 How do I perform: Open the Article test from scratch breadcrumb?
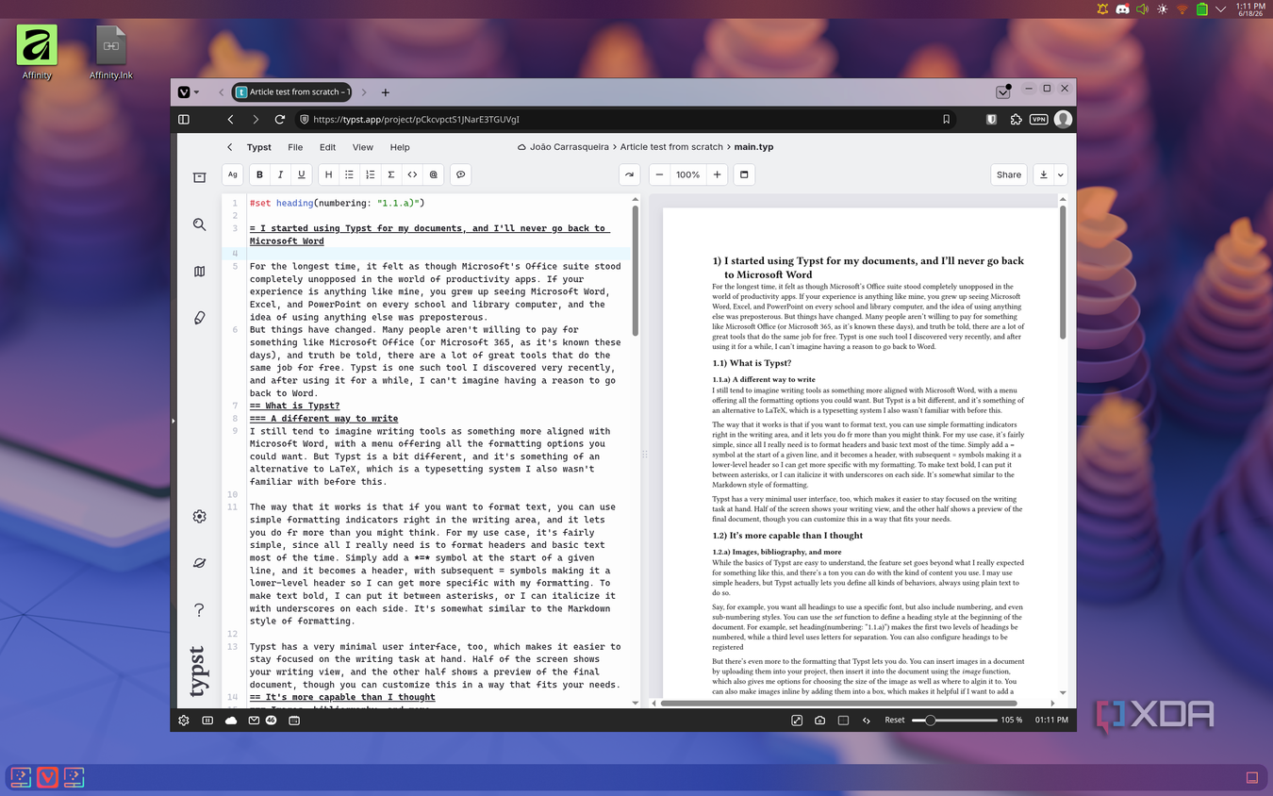(671, 147)
